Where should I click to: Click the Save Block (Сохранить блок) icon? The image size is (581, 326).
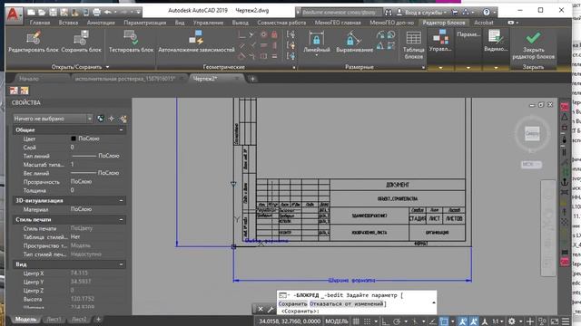point(81,38)
